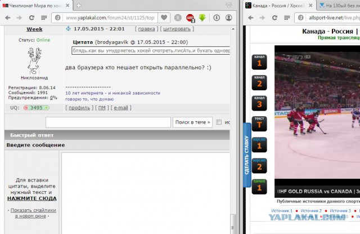
Task: Close the Чемпионат Мира tab
Action: (x=67, y=5)
